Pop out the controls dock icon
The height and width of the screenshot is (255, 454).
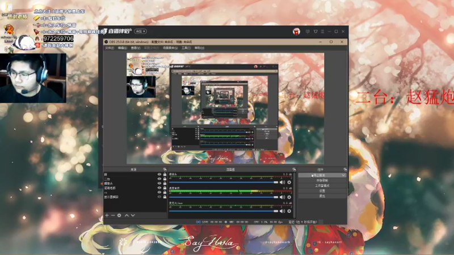click(x=345, y=169)
